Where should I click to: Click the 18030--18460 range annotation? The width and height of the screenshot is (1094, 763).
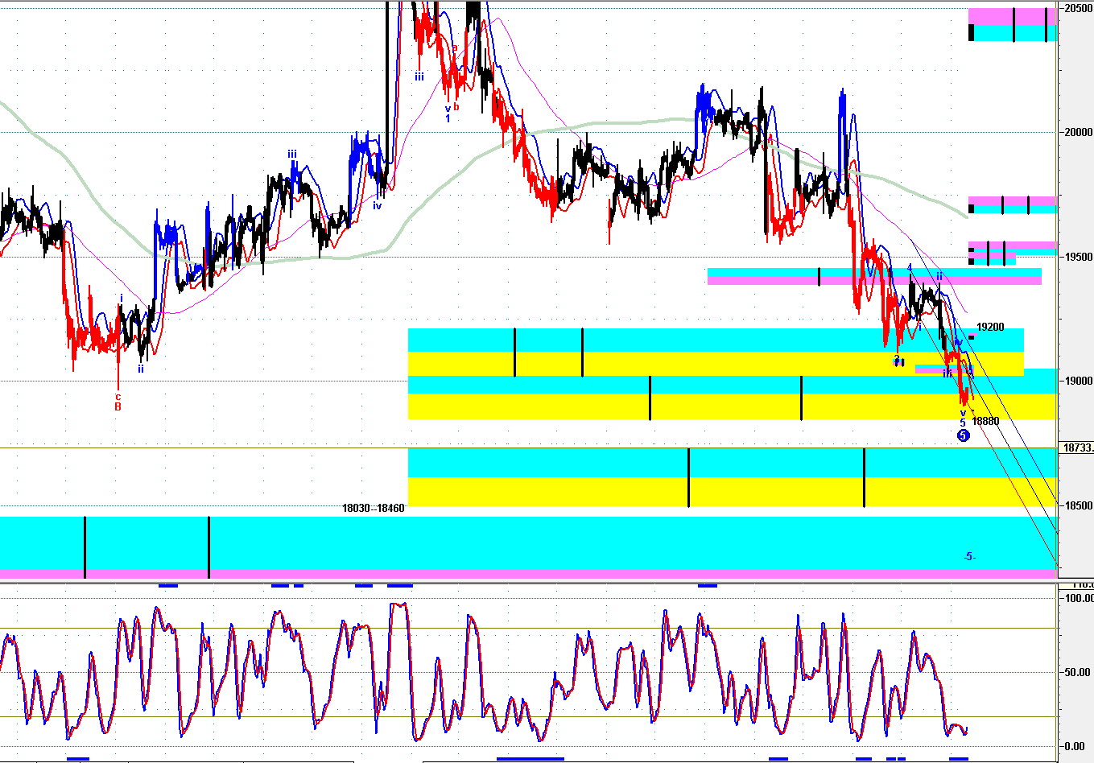pos(373,509)
